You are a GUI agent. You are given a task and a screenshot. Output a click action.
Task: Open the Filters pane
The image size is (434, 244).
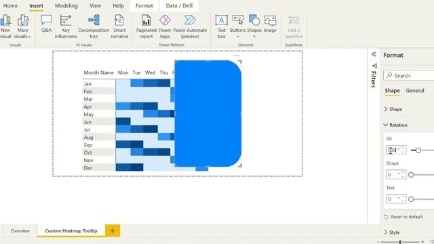(374, 75)
